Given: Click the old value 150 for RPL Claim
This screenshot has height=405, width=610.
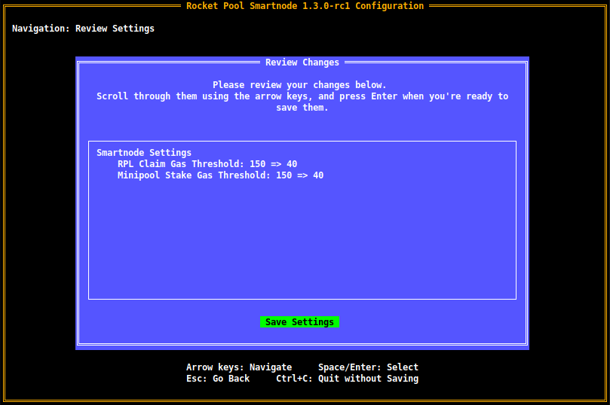Looking at the screenshot, I should coord(257,164).
